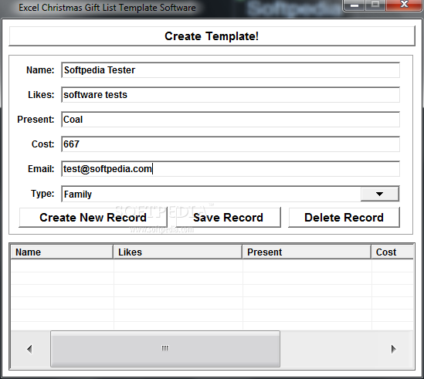Click the horizontal scrollbar right arrow
Image resolution: width=424 pixels, height=379 pixels.
[x=393, y=349]
